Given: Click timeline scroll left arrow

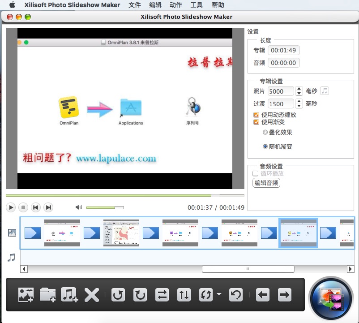Looking at the screenshot, I should (24, 269).
